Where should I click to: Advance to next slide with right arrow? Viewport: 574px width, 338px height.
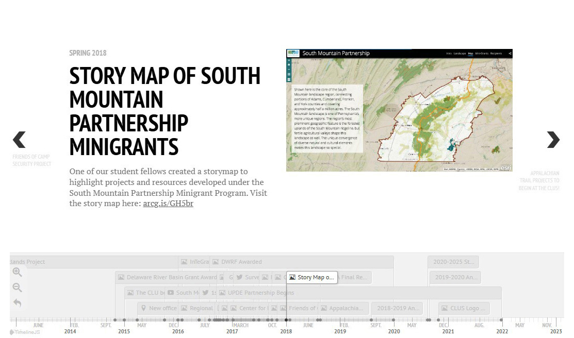[x=553, y=140]
